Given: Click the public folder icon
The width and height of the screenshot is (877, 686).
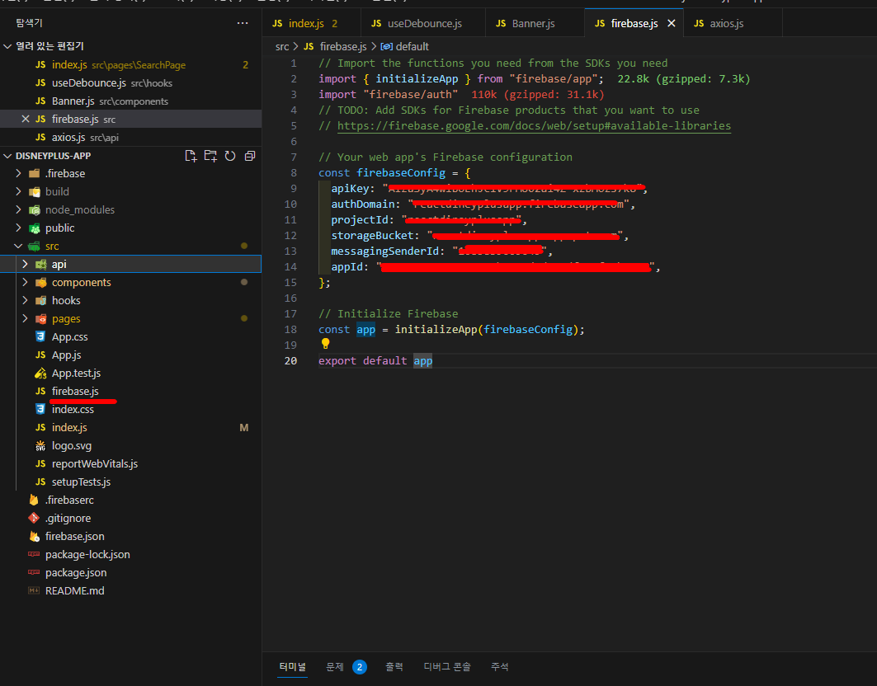Looking at the screenshot, I should pyautogui.click(x=34, y=228).
